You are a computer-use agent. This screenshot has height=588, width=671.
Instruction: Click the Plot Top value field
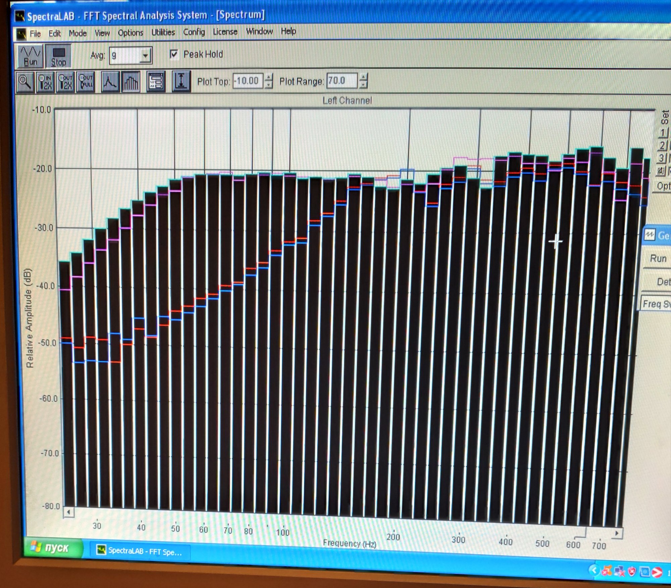pyautogui.click(x=248, y=81)
